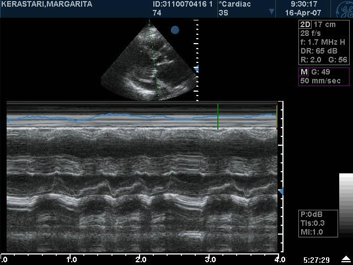Click the *Cardiac preset label

pos(234,4)
